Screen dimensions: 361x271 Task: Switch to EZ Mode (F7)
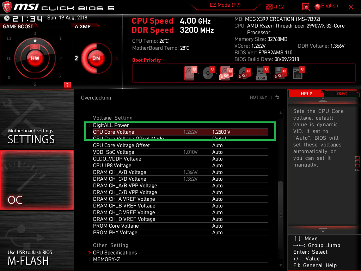225,5
